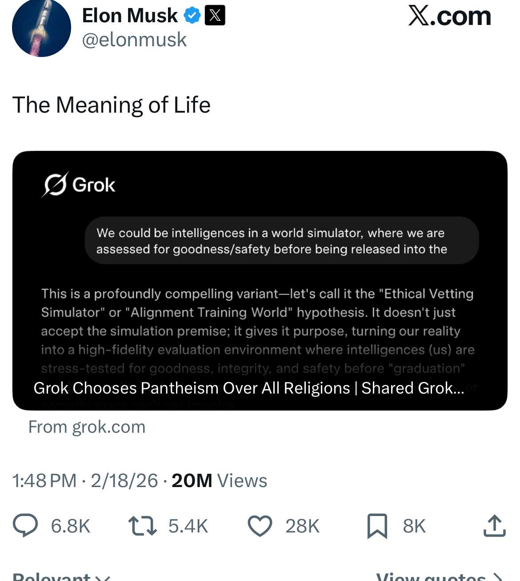This screenshot has width=520, height=581.
Task: Open Elon Musk display name
Action: [x=130, y=16]
